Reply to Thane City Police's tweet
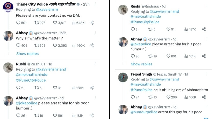212x119 pixels. coord(18,23)
